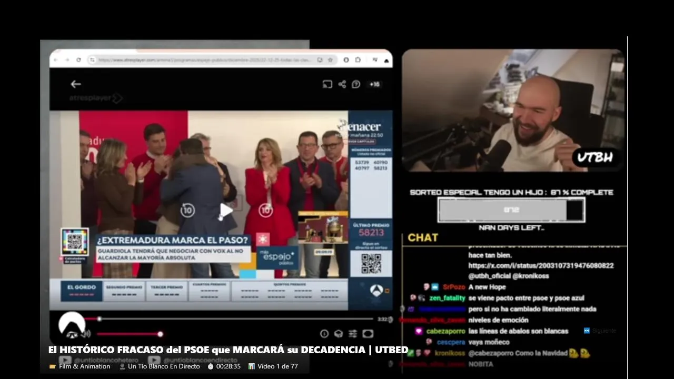The width and height of the screenshot is (674, 379).
Task: Click the CHAT heading
Action: [x=423, y=237]
